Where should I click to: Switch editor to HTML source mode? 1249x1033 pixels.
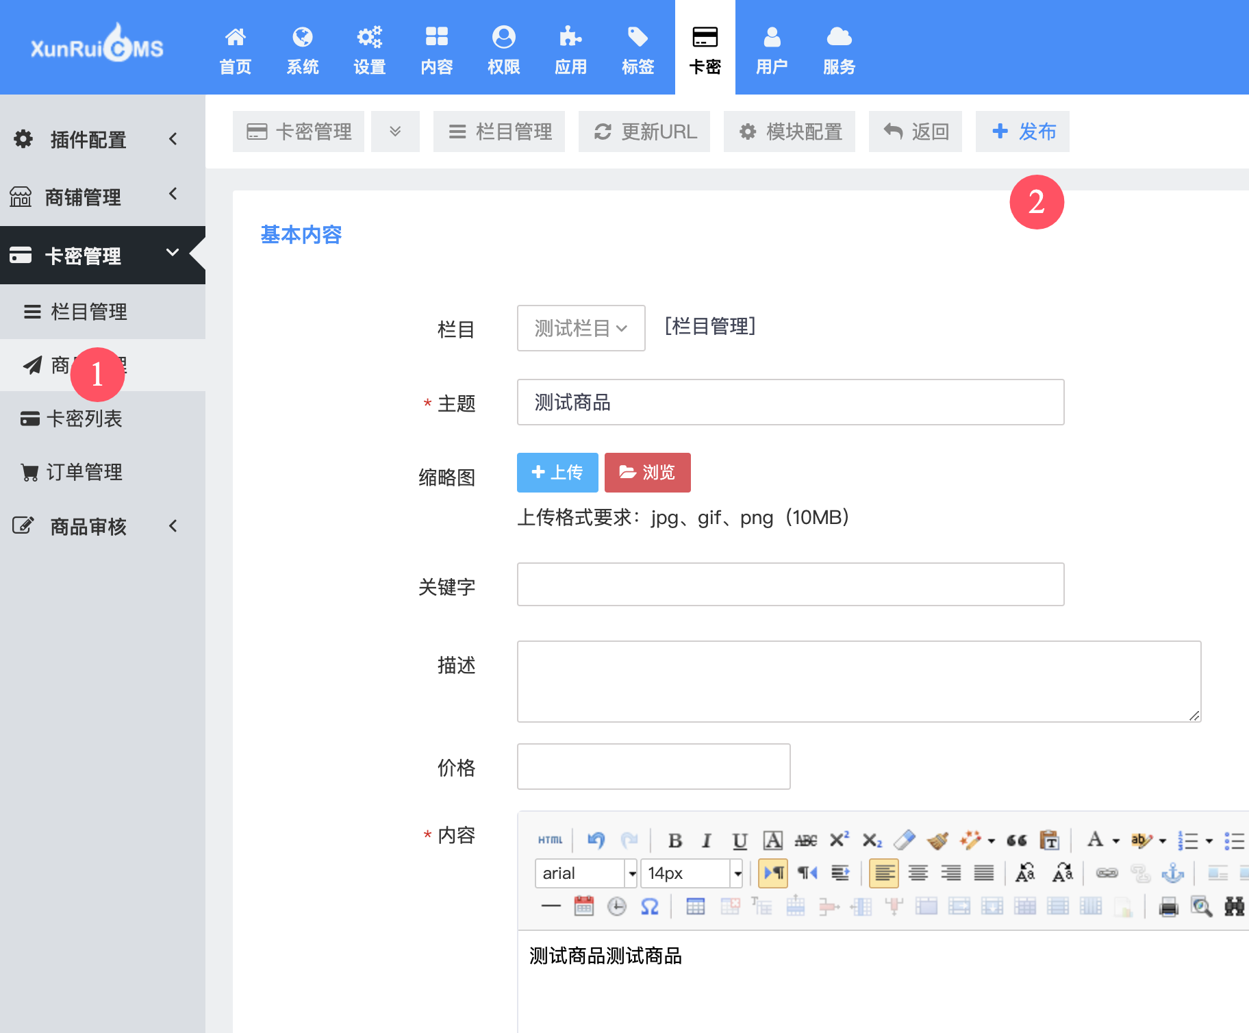(550, 841)
